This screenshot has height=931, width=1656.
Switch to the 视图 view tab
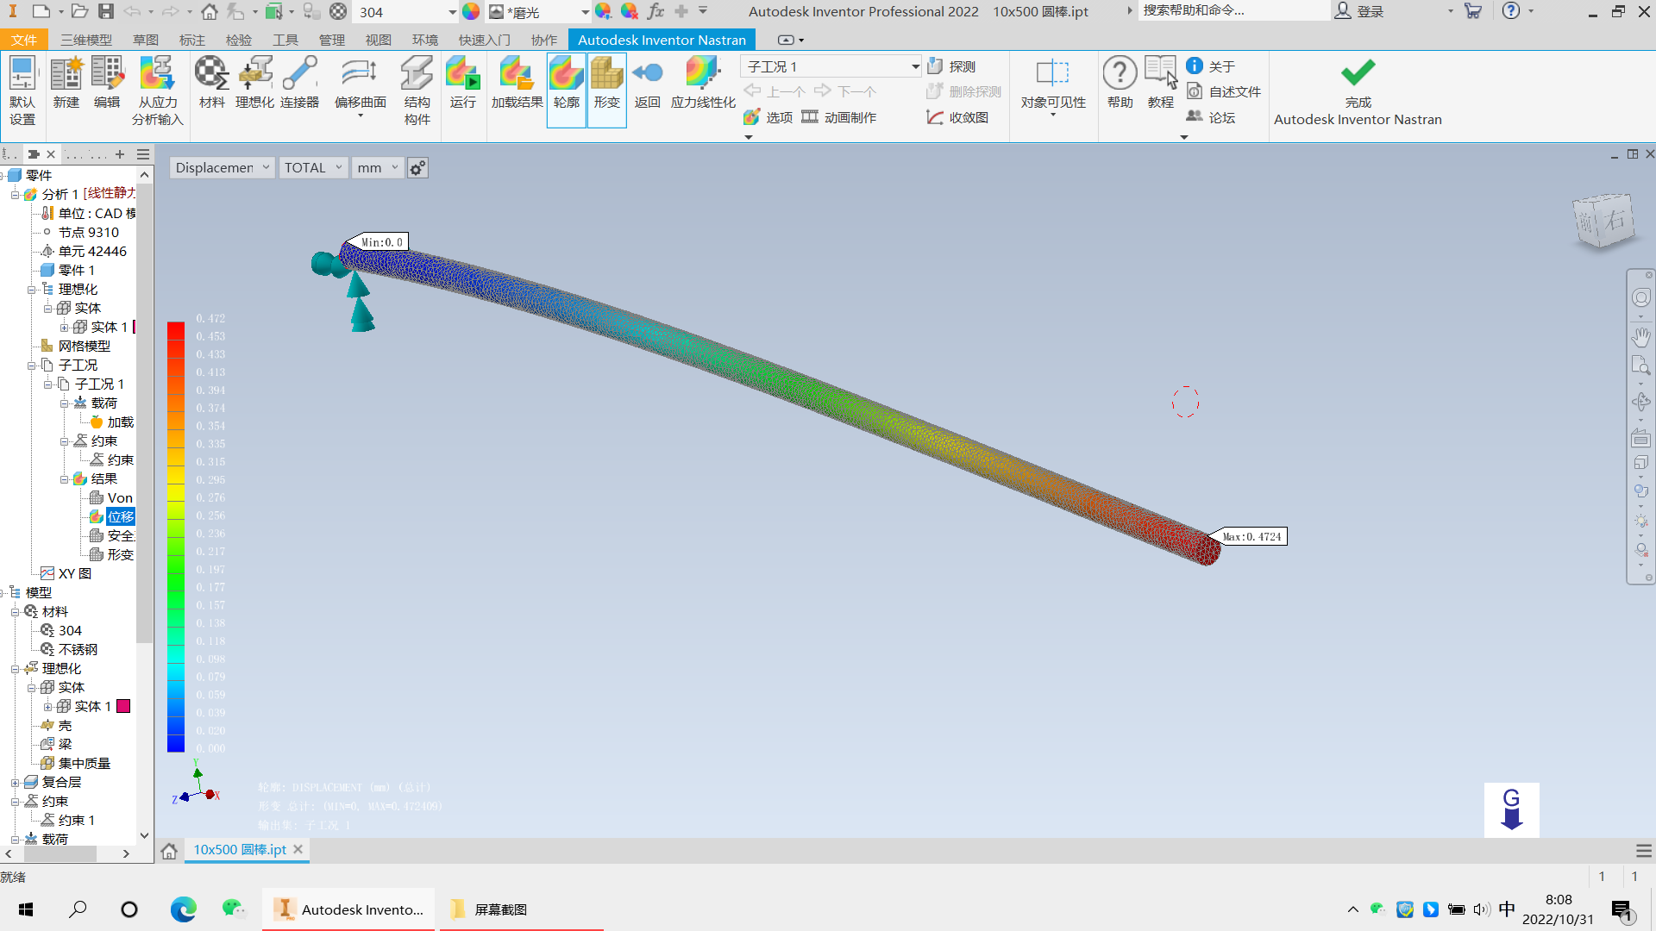pos(379,40)
